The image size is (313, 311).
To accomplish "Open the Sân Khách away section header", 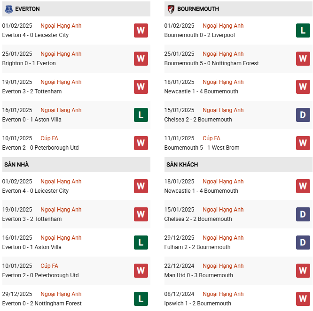I will [x=182, y=165].
